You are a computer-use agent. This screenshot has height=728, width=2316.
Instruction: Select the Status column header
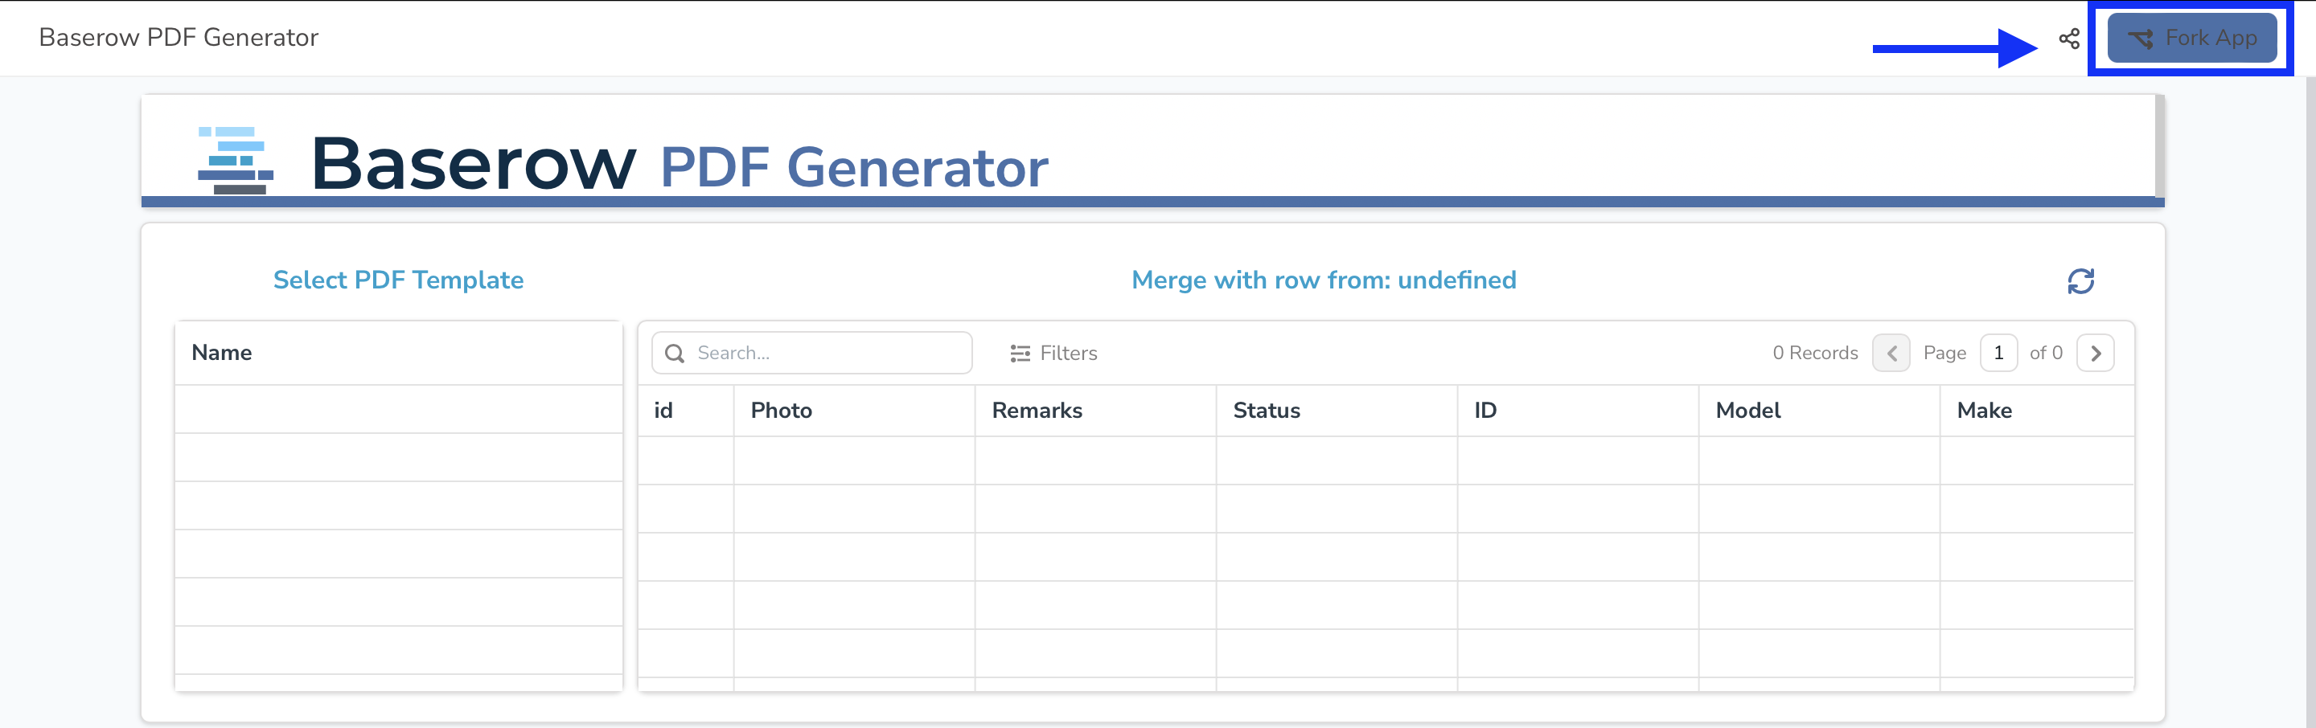coord(1266,411)
